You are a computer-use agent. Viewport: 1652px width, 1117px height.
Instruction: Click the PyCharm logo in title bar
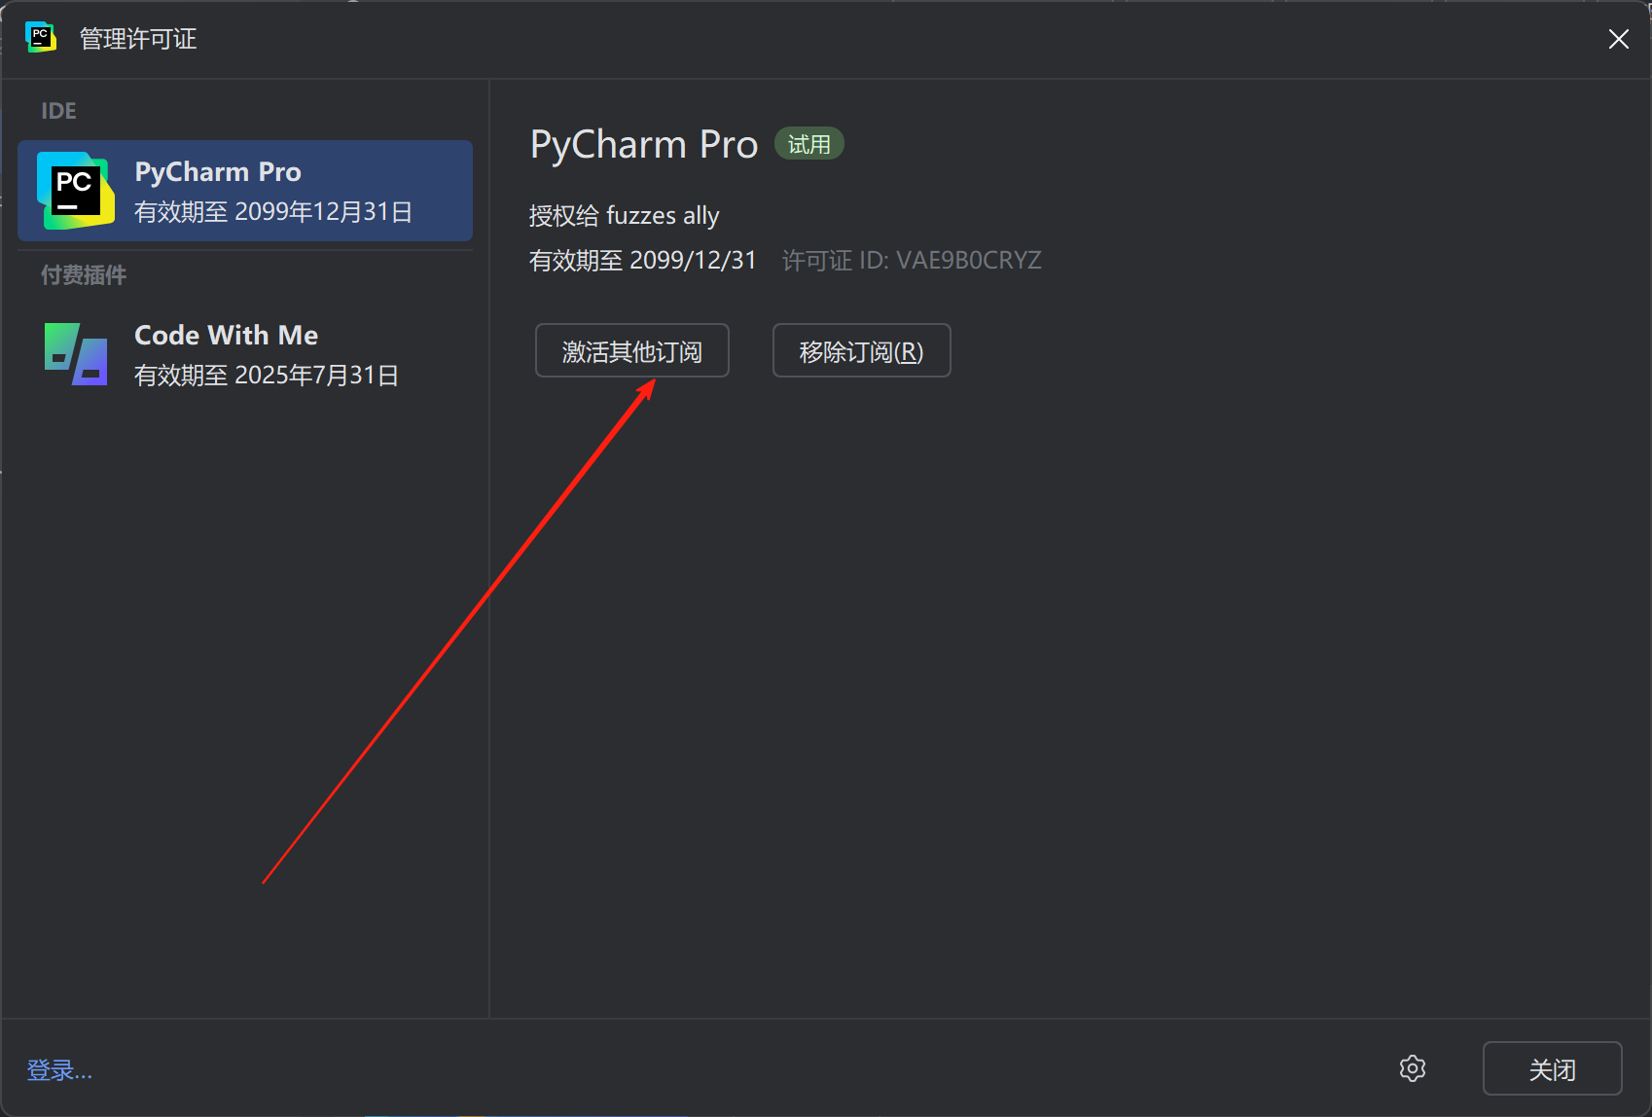click(41, 38)
